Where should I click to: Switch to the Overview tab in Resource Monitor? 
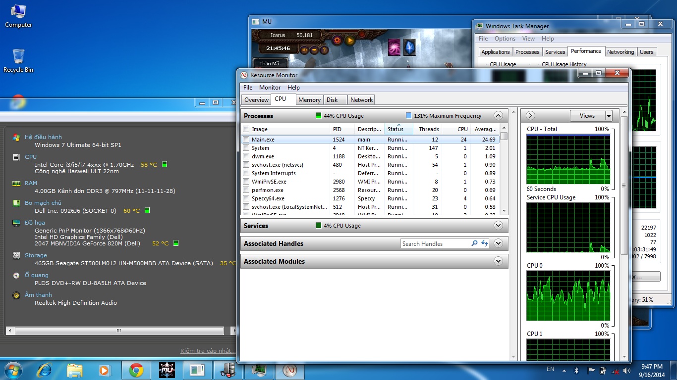pyautogui.click(x=256, y=100)
